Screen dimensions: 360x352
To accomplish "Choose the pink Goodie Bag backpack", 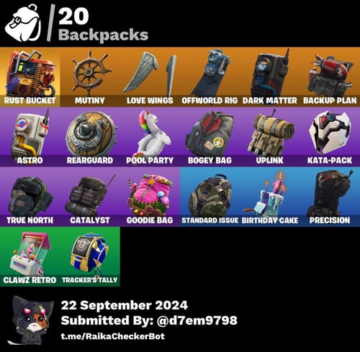I will [150, 197].
